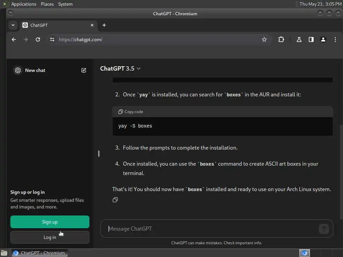Image resolution: width=343 pixels, height=257 pixels.
Task: Click the sidebar collapse handle
Action: (x=99, y=154)
